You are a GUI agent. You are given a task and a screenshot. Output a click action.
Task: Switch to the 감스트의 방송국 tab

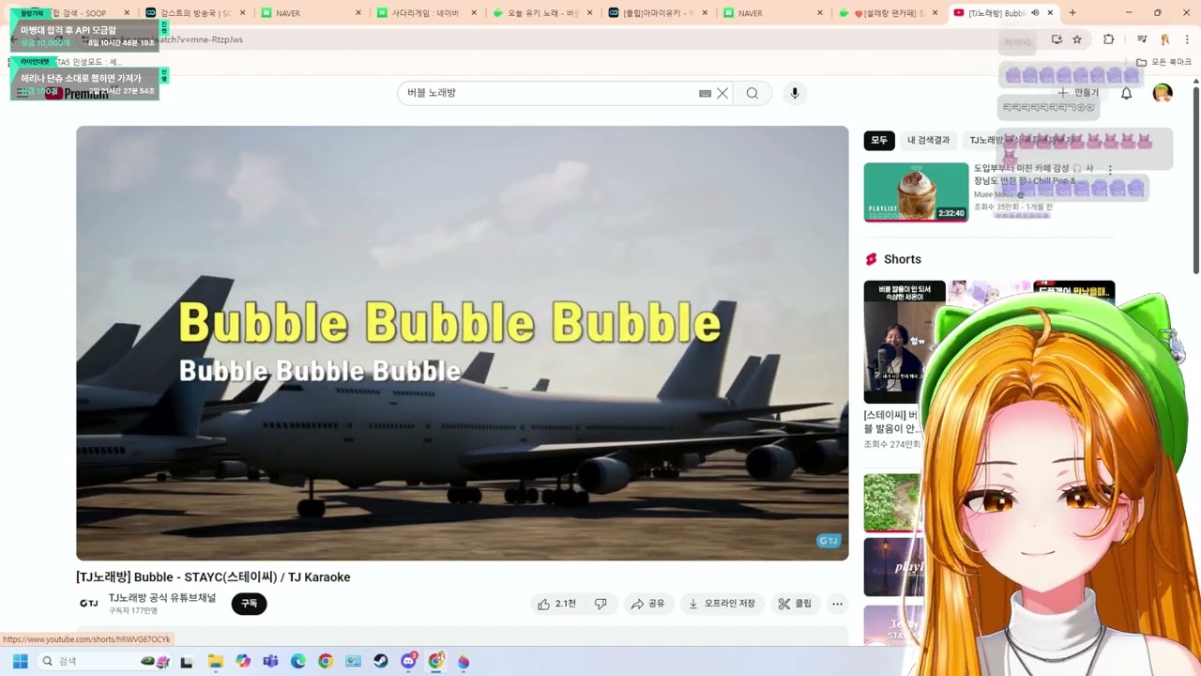pyautogui.click(x=195, y=13)
